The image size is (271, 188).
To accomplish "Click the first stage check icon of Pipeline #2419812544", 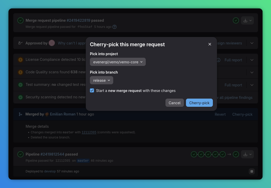I will pos(194,154).
